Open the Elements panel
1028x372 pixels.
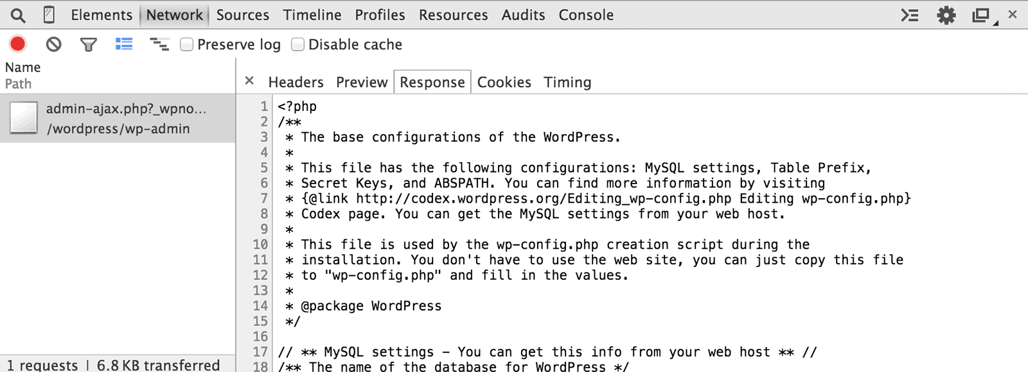coord(102,15)
